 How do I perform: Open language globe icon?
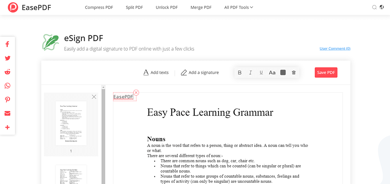pyautogui.click(x=382, y=7)
